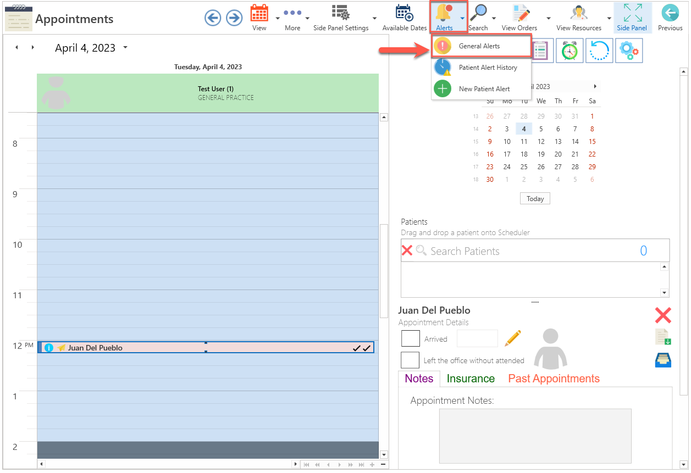Click the alarm clock icon

[x=570, y=50]
